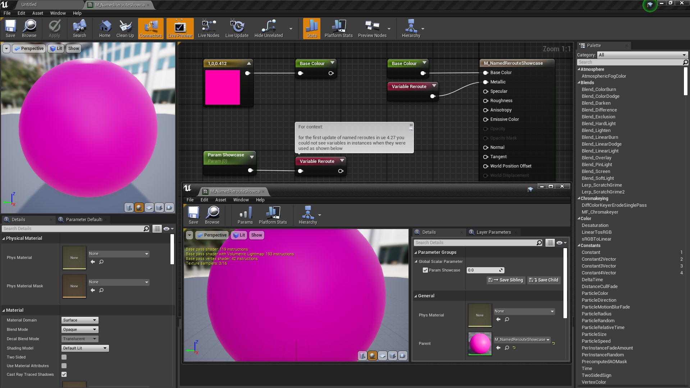Screen dimensions: 690x388
Task: Click the Live Nodes toolbar icon
Action: click(x=209, y=28)
